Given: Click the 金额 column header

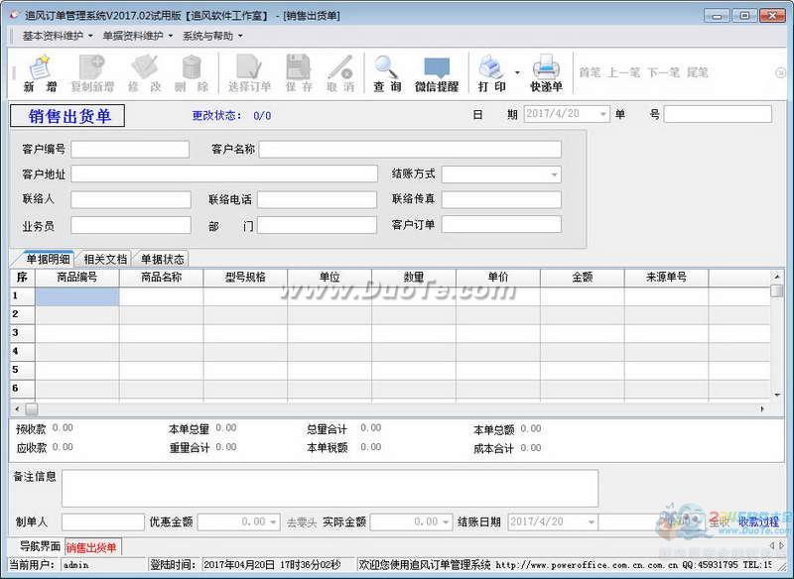Looking at the screenshot, I should coord(583,278).
